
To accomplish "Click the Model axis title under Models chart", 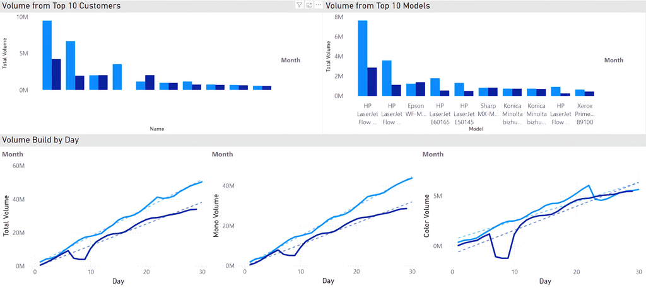I will [476, 129].
